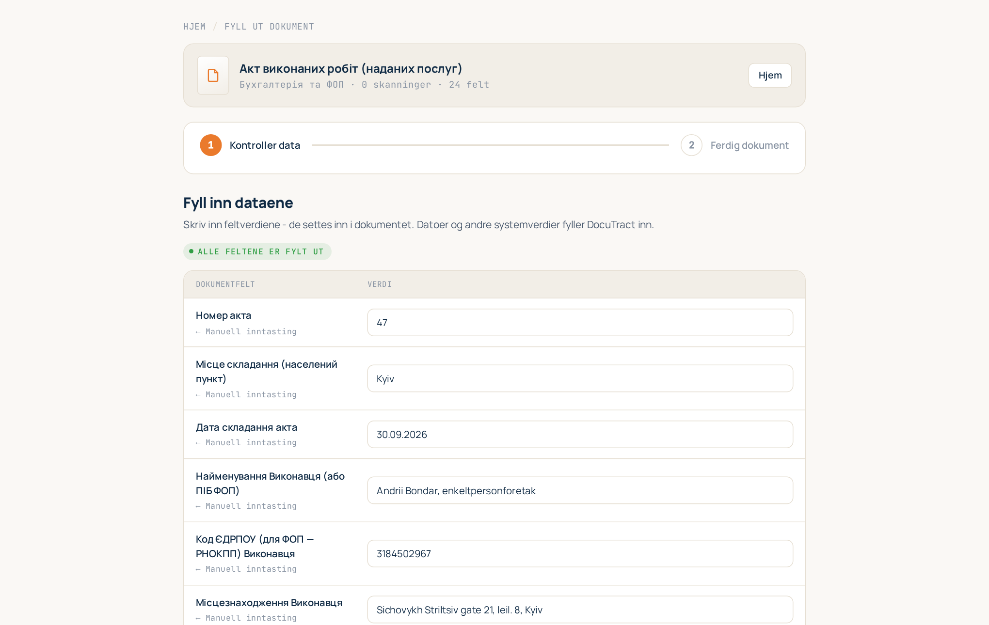Click the orange document icon in header
Screen dimensions: 989x625
coord(213,75)
